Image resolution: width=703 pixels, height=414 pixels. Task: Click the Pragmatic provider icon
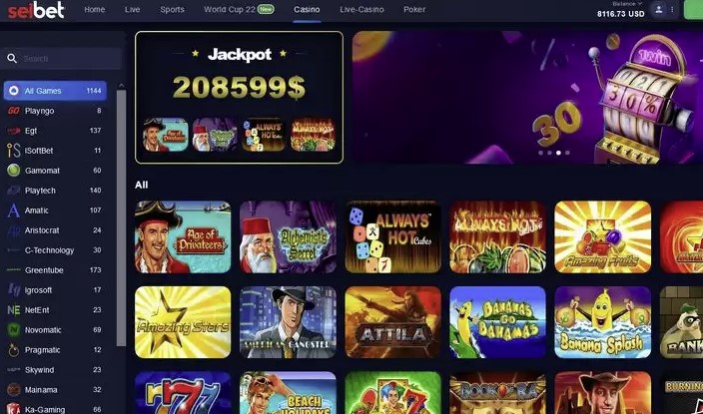13,350
